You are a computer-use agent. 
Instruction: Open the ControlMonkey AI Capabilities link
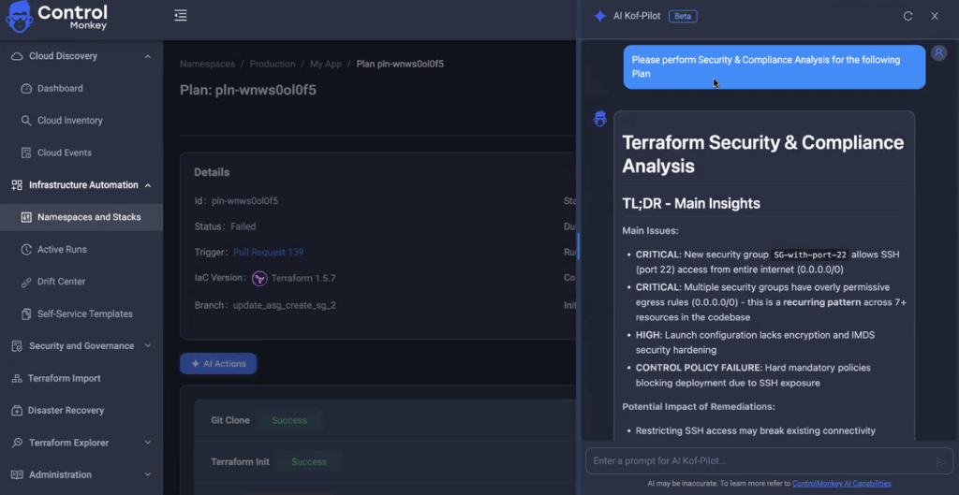click(x=841, y=484)
